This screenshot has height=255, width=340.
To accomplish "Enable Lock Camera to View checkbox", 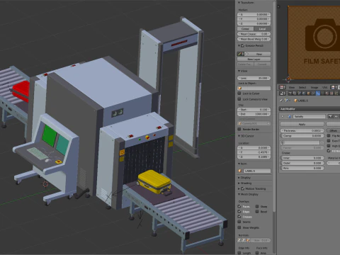I will pos(239,99).
